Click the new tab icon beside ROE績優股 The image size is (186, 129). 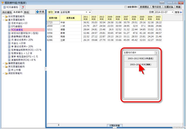(23, 7)
